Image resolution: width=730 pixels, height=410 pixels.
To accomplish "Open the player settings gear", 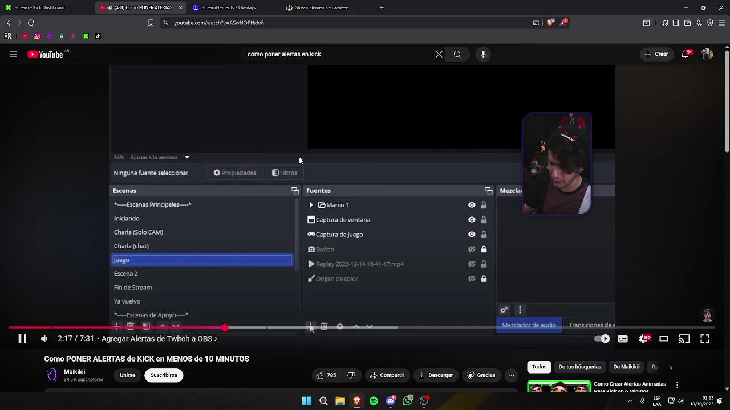I will click(x=643, y=339).
